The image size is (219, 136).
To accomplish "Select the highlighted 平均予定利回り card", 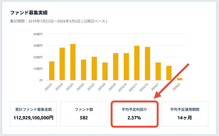I will click(134, 114).
